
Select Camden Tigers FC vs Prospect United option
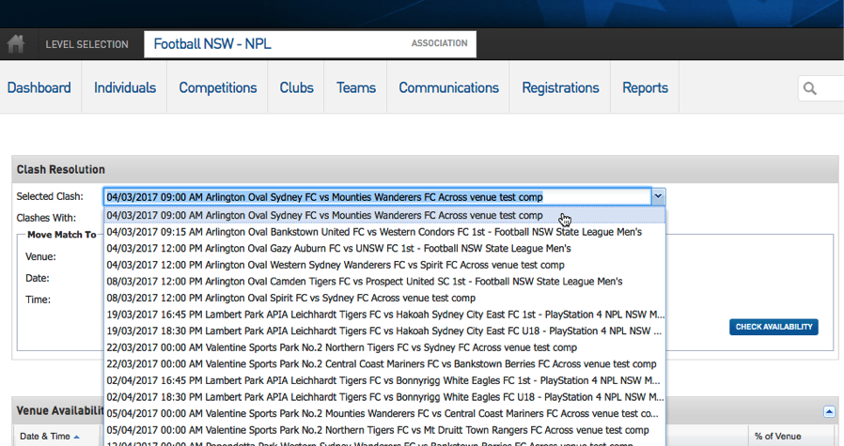tap(384, 282)
